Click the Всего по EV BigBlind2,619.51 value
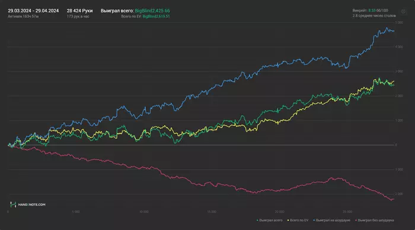 click(156, 17)
